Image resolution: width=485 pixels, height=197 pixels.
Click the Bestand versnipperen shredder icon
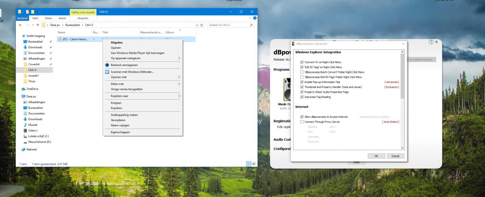[x=107, y=65]
